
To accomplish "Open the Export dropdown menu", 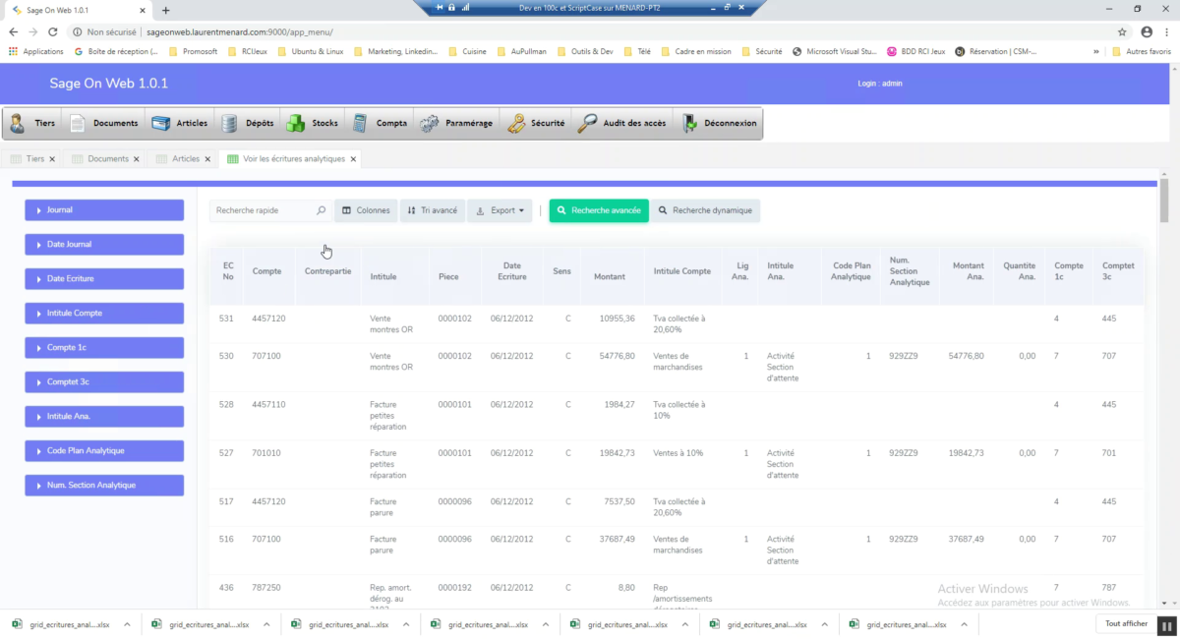I will (500, 209).
